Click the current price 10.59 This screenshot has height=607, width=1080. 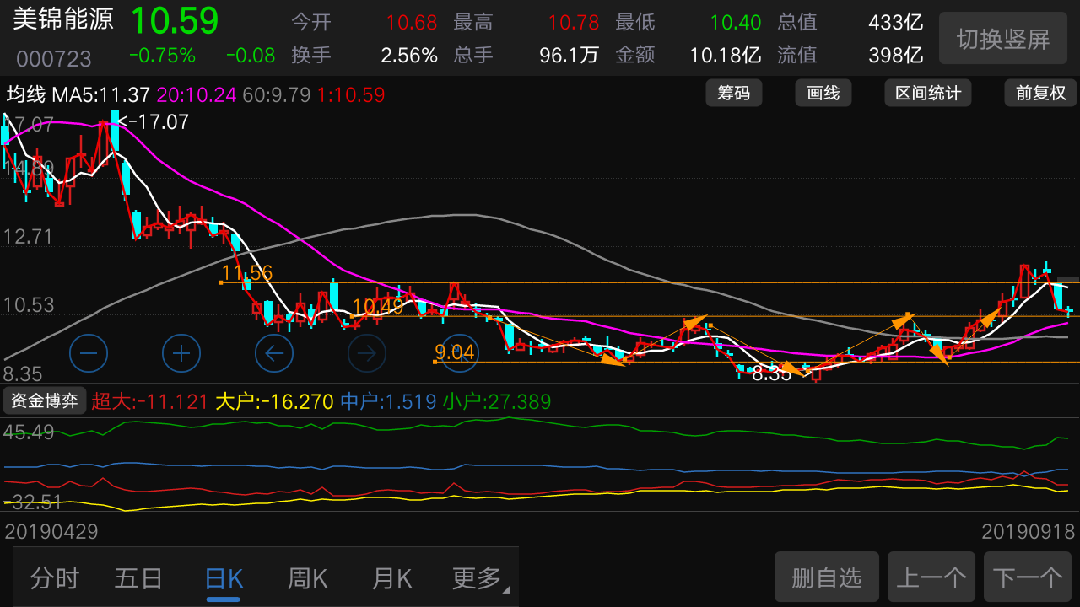pyautogui.click(x=175, y=21)
